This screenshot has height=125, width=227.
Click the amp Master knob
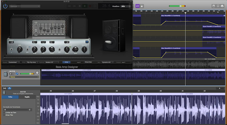click(x=84, y=50)
